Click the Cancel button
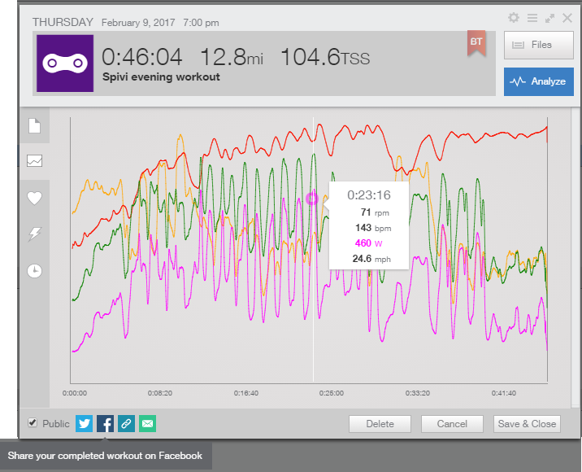The height and width of the screenshot is (472, 582). point(452,424)
